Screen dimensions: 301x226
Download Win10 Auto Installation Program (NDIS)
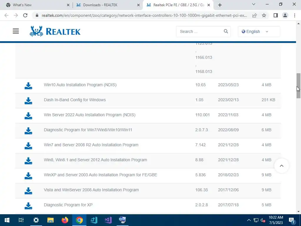(x=28, y=86)
